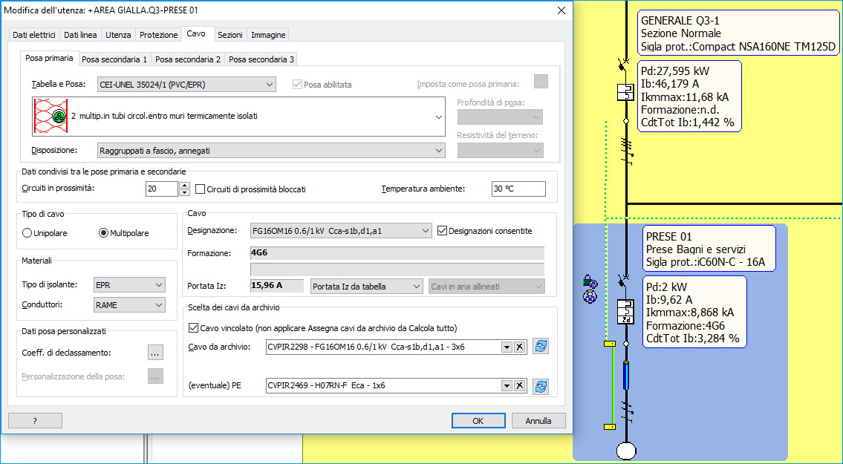Toggle Circuiti di prossimità bloccati checkbox

coord(200,189)
